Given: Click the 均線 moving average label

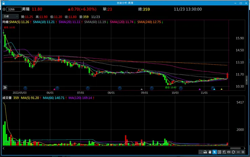Looking at the screenshot, I should click(x=6, y=22).
